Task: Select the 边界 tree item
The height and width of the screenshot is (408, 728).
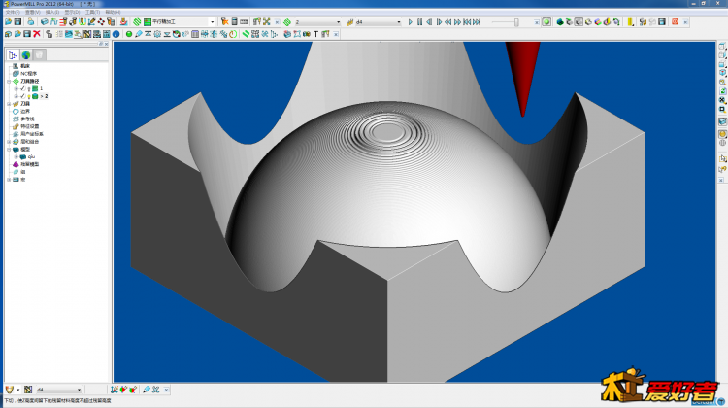Action: (x=25, y=111)
